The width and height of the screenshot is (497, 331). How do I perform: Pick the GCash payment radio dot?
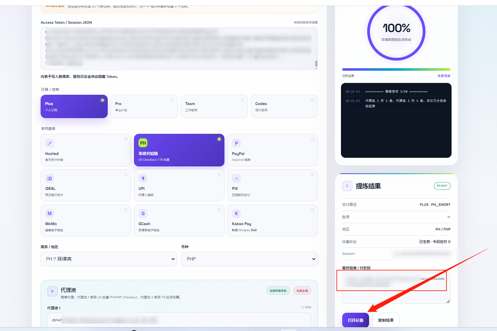(219, 210)
